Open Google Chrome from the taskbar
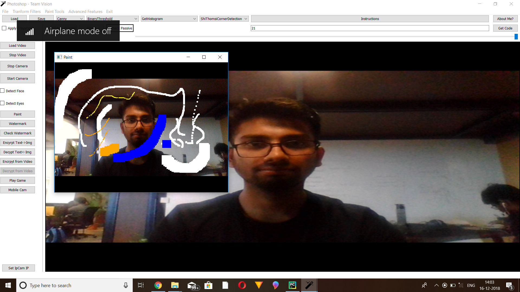The width and height of the screenshot is (520, 292). pyautogui.click(x=158, y=285)
